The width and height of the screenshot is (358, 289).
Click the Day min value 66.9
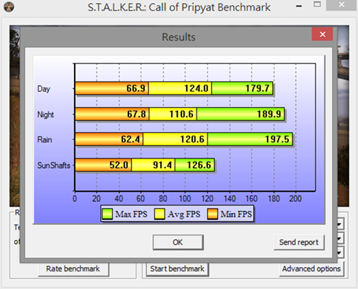click(136, 88)
